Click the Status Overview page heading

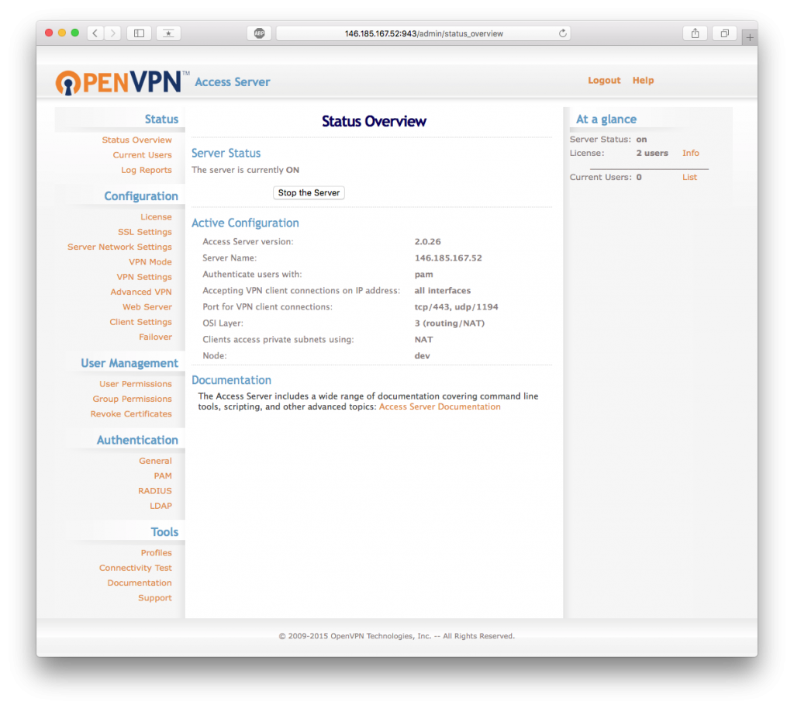pos(374,122)
